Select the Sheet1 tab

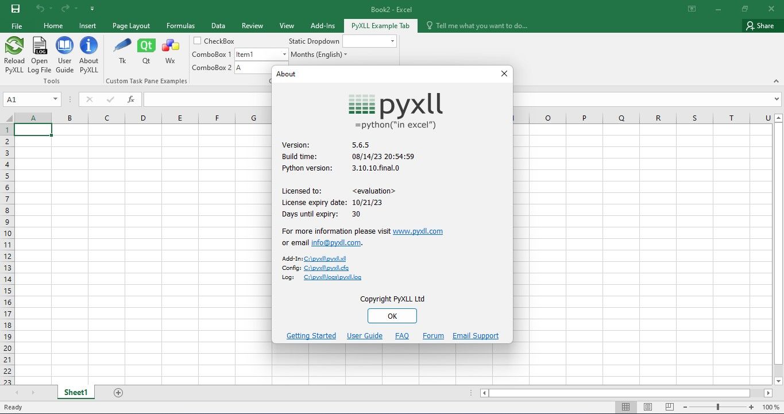75,392
